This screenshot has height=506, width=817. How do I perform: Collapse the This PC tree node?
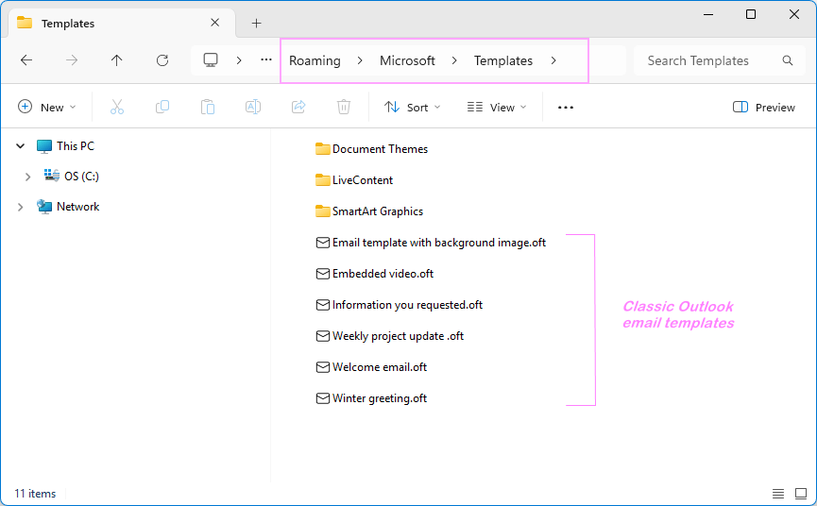pyautogui.click(x=21, y=146)
